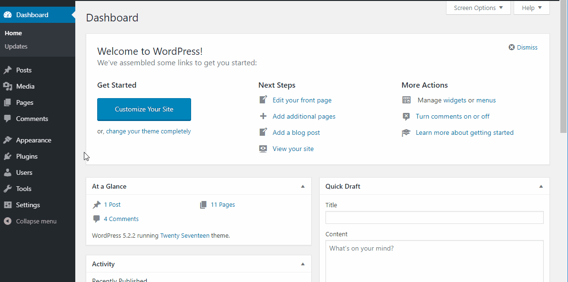
Task: Click the widgets icon beside Manage widgets
Action: point(406,101)
